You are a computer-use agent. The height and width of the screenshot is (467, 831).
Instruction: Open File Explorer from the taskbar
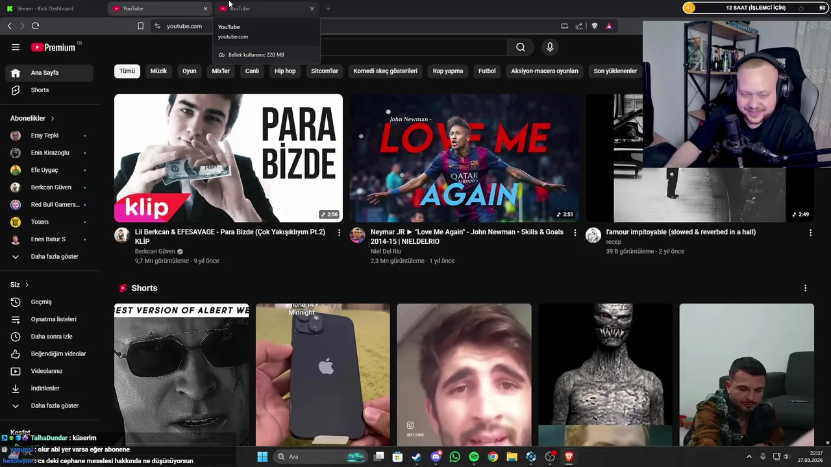[x=512, y=457]
